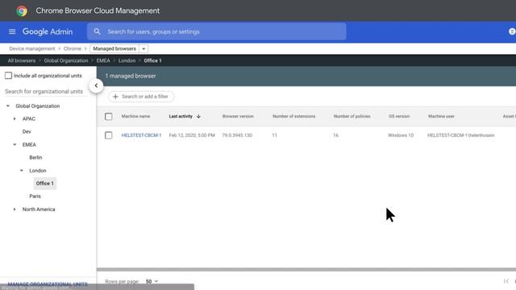Click the 79.0.3945.130 browser version cell
The width and height of the screenshot is (516, 290).
point(237,135)
